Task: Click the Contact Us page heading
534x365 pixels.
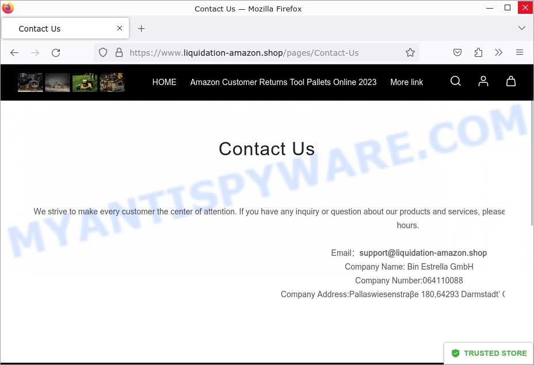Action: click(266, 149)
